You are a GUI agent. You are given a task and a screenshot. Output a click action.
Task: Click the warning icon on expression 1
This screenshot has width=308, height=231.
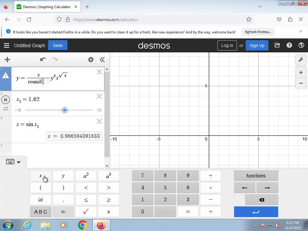[5, 75]
